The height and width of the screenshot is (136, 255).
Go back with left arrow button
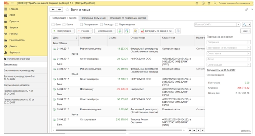pyautogui.click(x=53, y=9)
